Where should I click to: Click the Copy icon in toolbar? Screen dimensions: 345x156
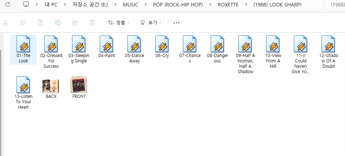pyautogui.click(x=23, y=23)
